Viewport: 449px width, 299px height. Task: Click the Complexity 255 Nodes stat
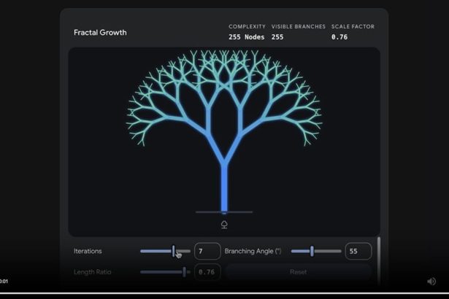tap(247, 36)
